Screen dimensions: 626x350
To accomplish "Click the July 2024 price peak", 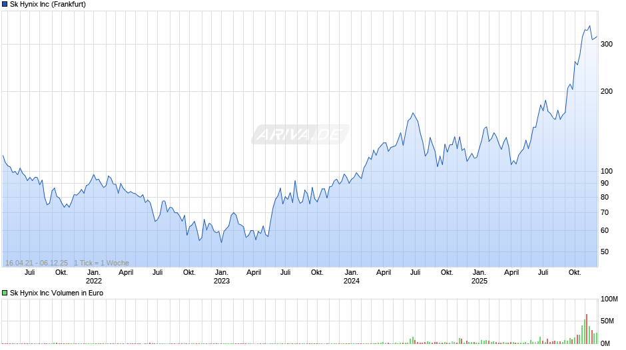I will pos(413,113).
